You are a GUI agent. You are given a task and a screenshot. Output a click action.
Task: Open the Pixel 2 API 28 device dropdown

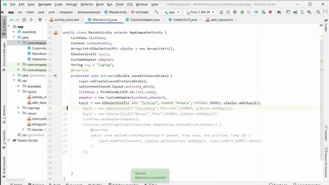tap(200, 12)
